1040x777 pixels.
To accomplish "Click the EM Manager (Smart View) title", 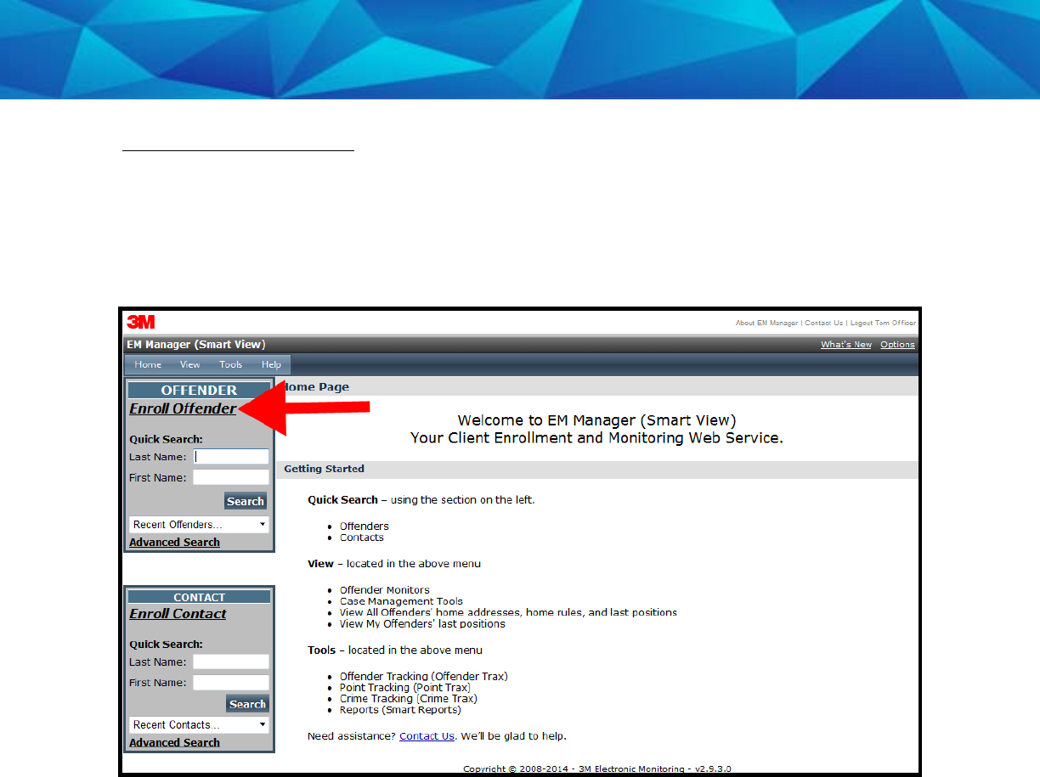I will coord(196,345).
